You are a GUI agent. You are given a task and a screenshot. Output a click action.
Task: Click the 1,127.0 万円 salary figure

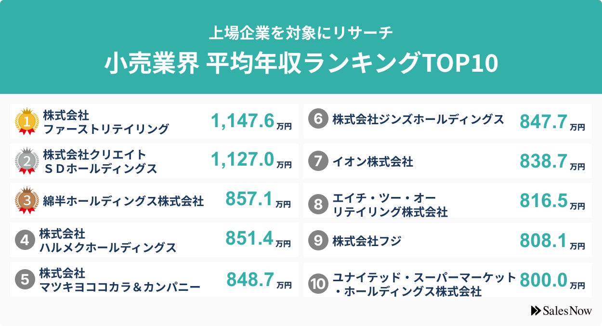pyautogui.click(x=250, y=159)
